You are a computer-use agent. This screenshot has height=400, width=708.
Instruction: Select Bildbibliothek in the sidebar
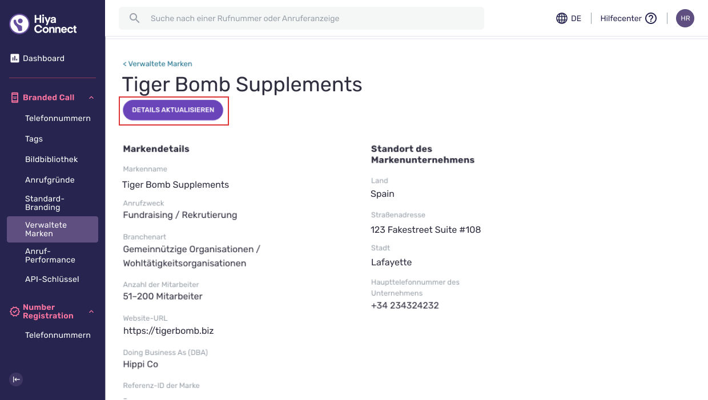53,159
